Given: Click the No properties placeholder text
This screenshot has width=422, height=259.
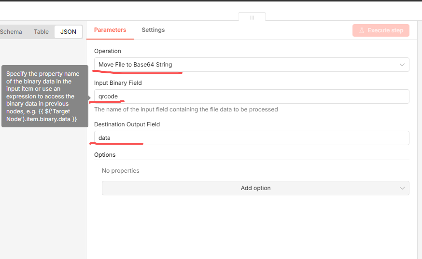Looking at the screenshot, I should click(121, 171).
